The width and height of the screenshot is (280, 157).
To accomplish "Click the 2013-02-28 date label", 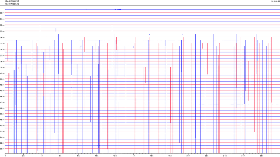I will pyautogui.click(x=275, y=1).
